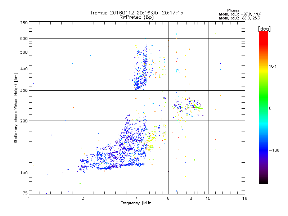Image resolution: width=288 pixels, height=216 pixels.
Task: Click the plot title "Tromsø 20160112 20:16:00-20:17:43"
Action: [136, 13]
